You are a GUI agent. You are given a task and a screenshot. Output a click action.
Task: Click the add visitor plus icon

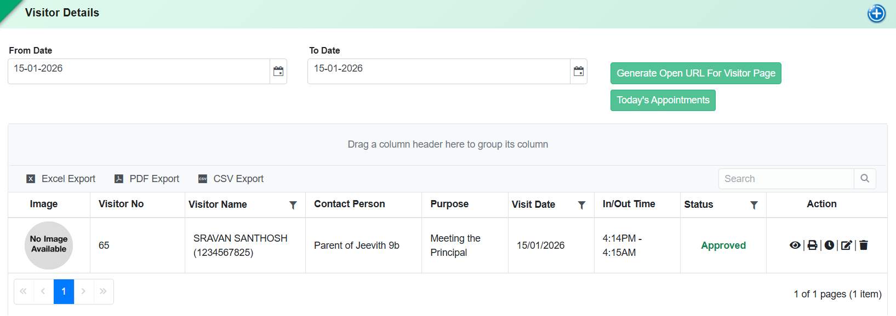876,14
